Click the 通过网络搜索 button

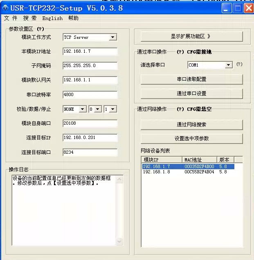tap(191, 125)
